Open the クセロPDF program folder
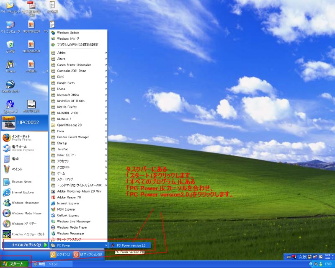This screenshot has height=268, width=335. tap(78, 167)
